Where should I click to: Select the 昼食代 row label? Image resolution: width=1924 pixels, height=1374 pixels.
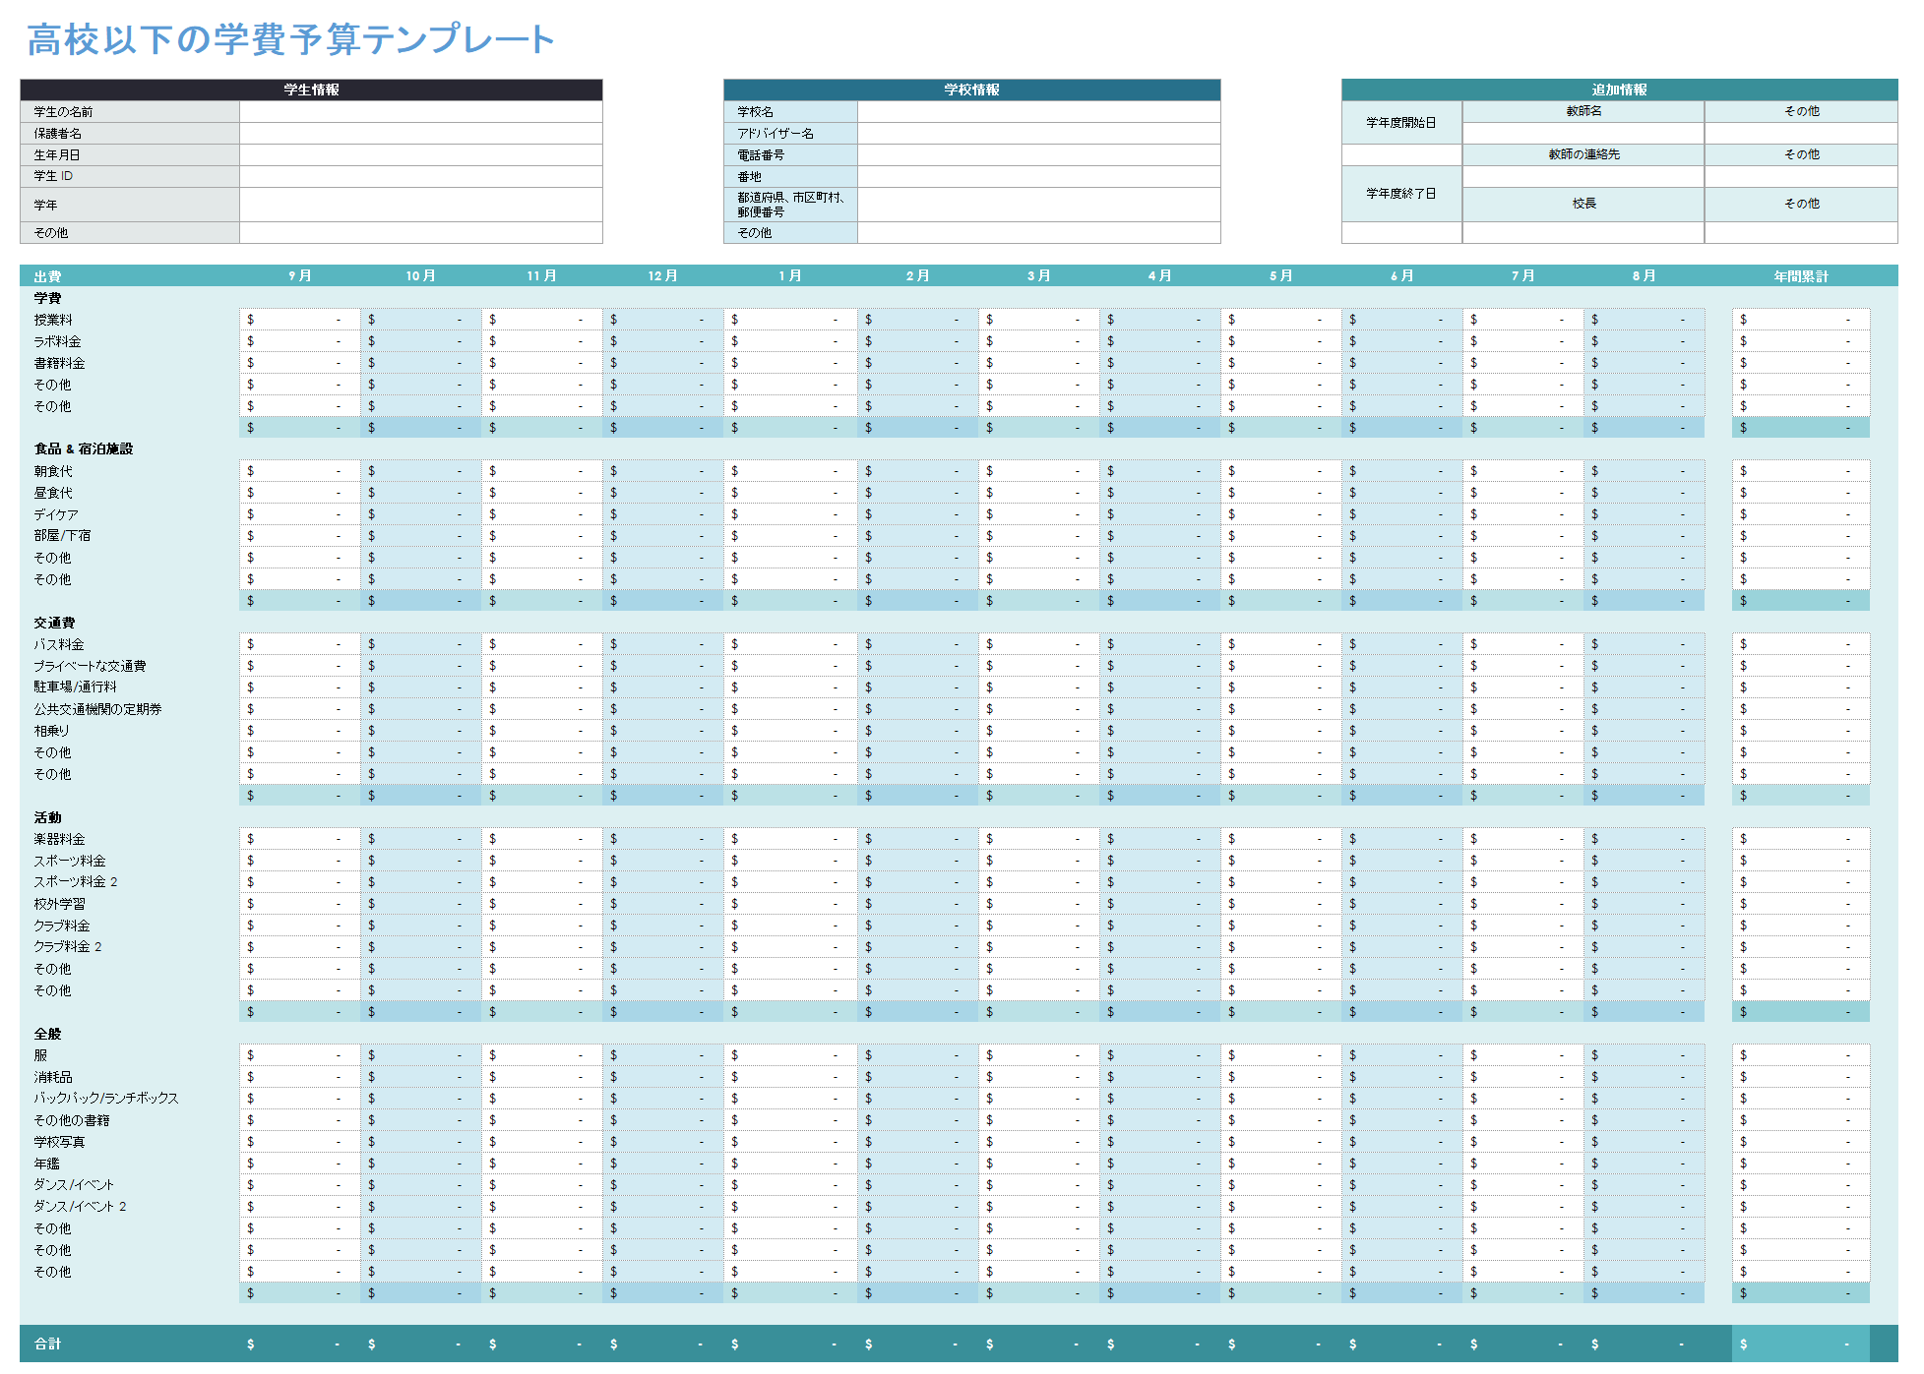53,493
